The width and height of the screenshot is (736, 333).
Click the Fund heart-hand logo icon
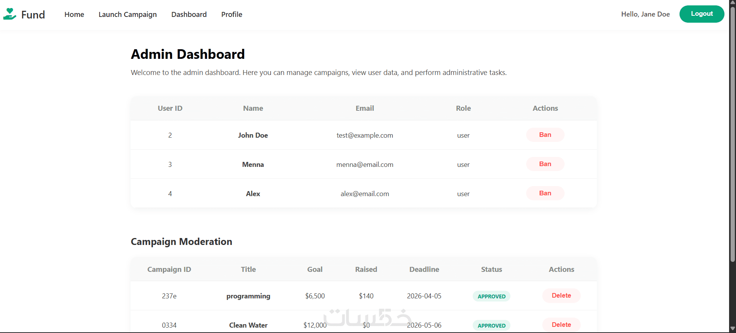click(10, 14)
